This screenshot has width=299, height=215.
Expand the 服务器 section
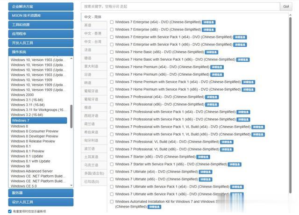pyautogui.click(x=41, y=193)
